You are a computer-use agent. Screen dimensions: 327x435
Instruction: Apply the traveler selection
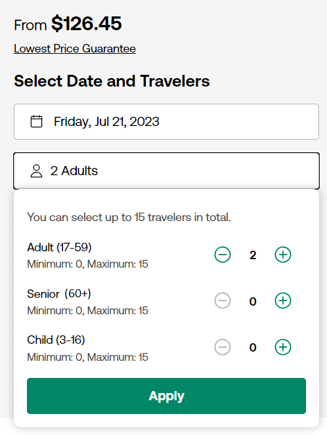[166, 396]
